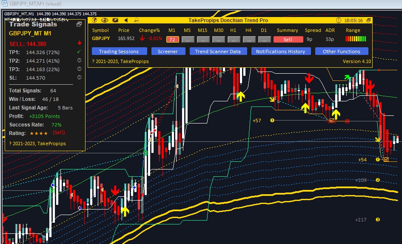Click the Win / Loss value 46 / 18

[51, 99]
